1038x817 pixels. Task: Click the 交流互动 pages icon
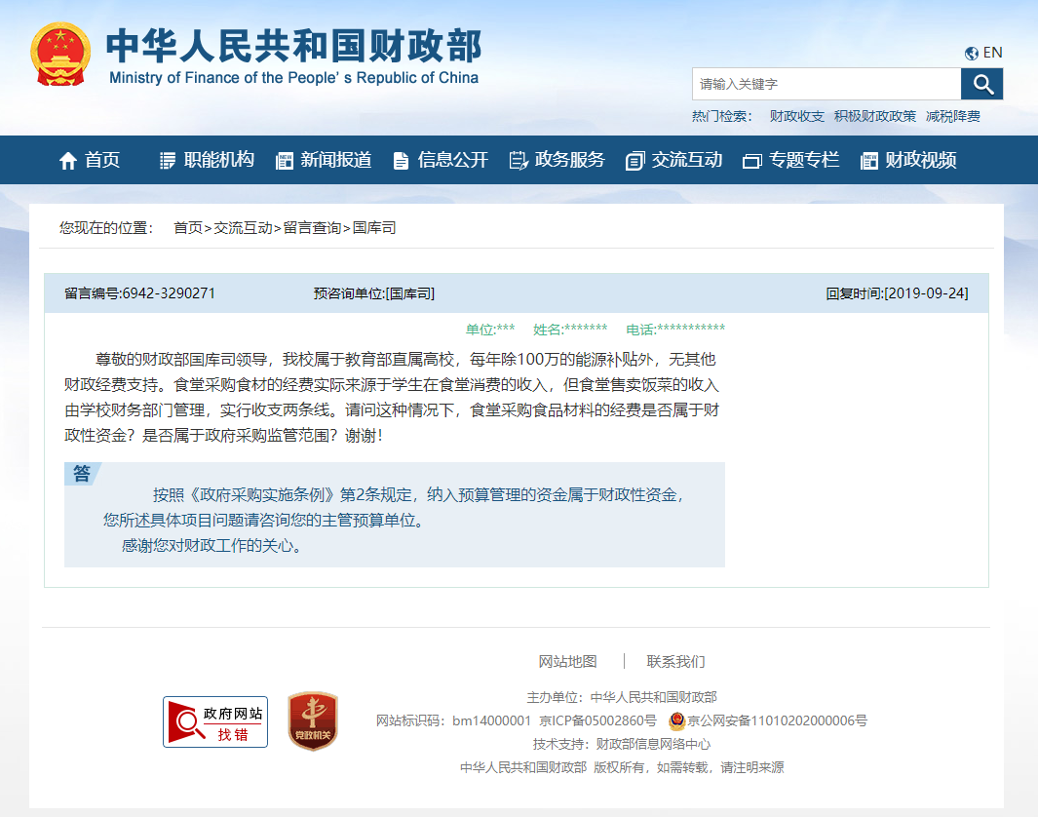[634, 160]
